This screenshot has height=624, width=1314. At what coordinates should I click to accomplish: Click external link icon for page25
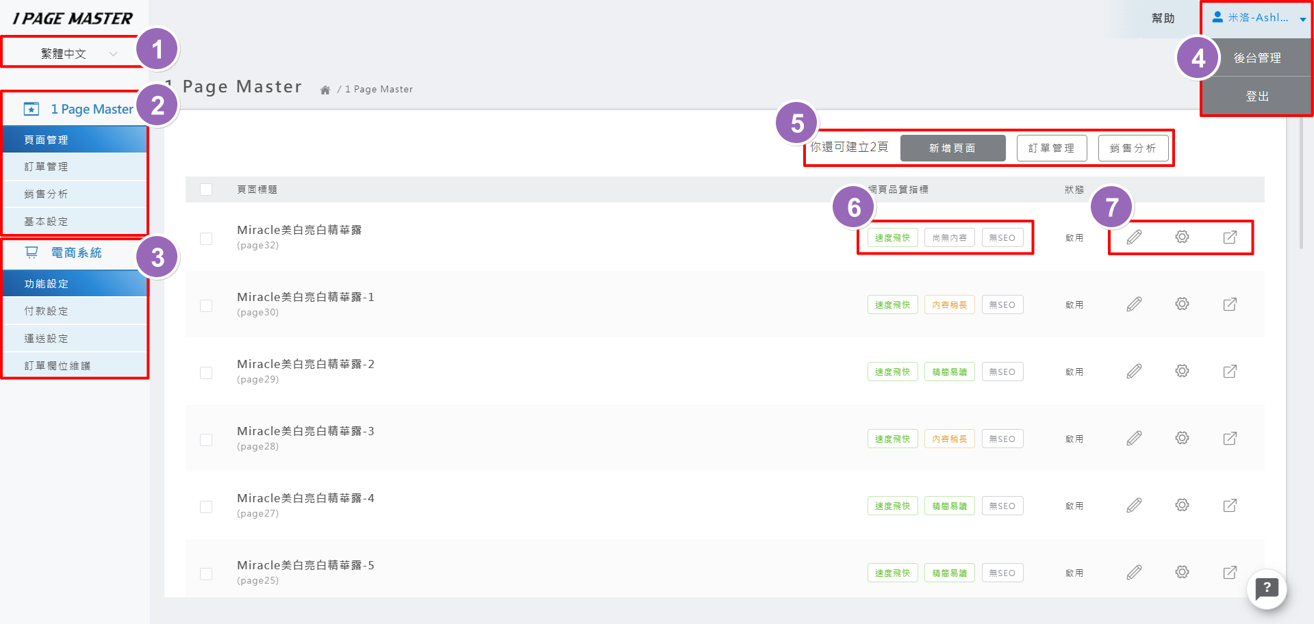[1230, 572]
